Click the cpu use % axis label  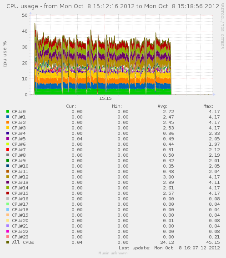(5, 55)
